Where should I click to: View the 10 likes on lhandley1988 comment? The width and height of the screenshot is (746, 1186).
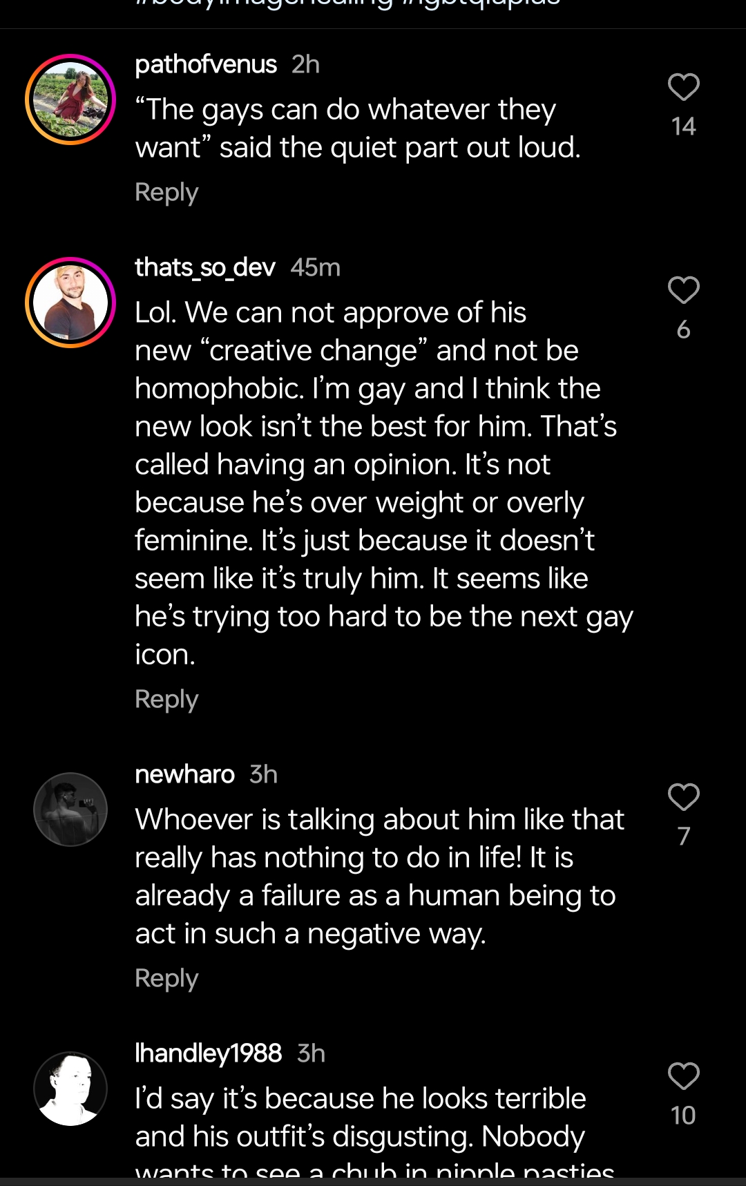pos(683,1116)
